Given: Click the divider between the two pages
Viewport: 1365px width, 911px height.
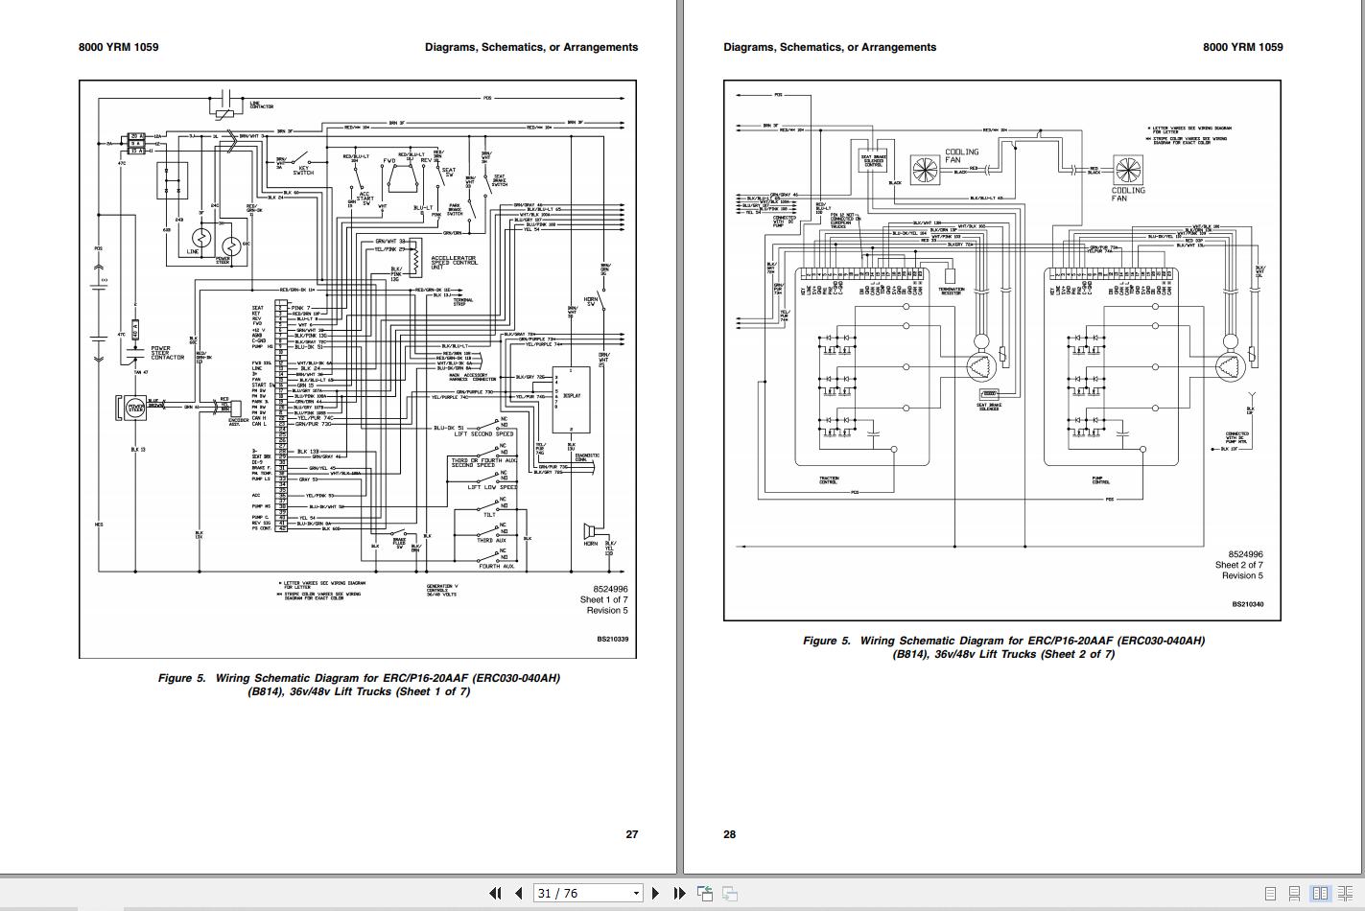Looking at the screenshot, I should (680, 436).
